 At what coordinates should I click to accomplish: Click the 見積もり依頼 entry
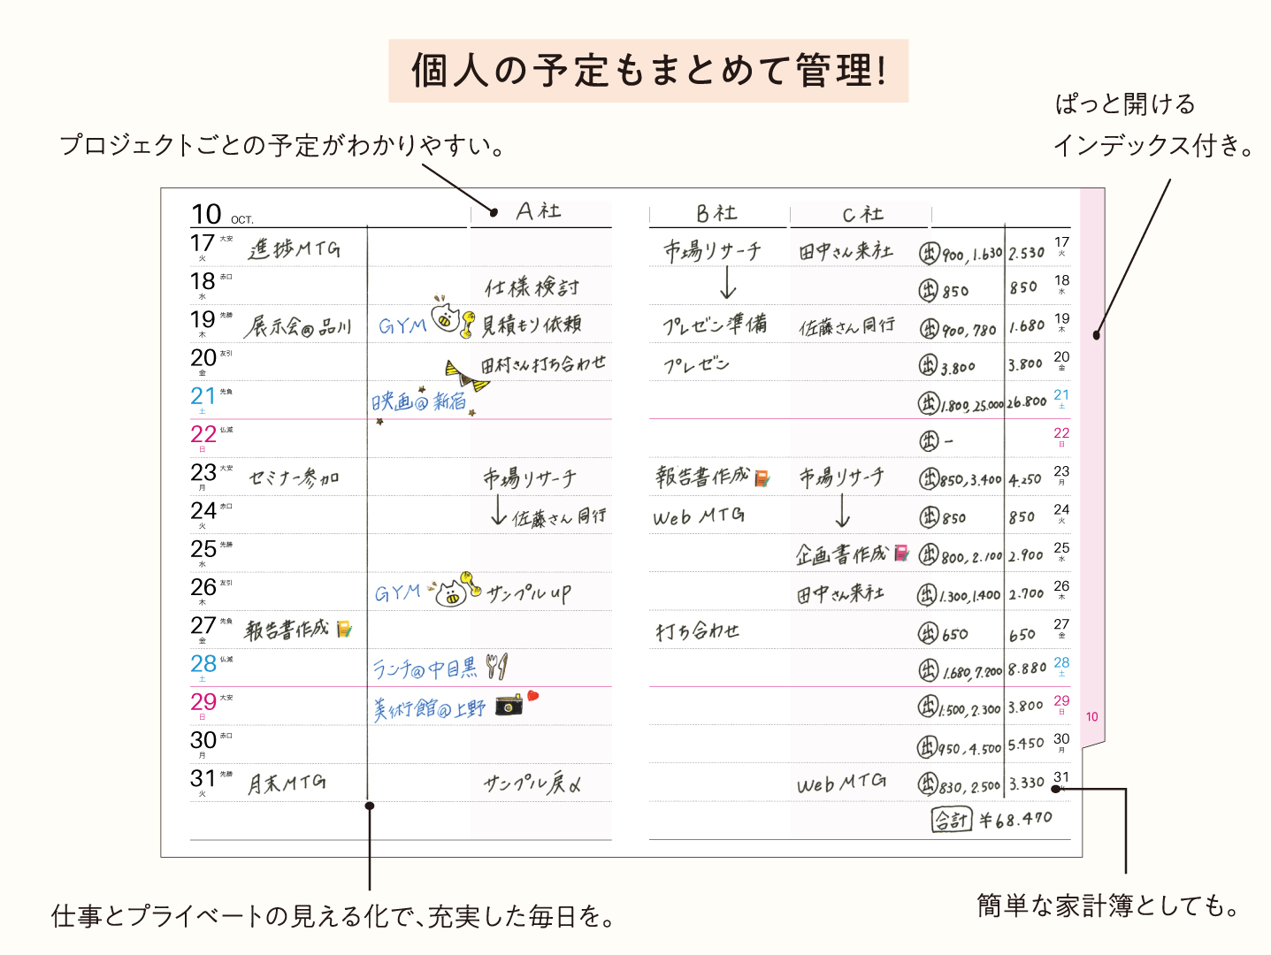pos(531,325)
